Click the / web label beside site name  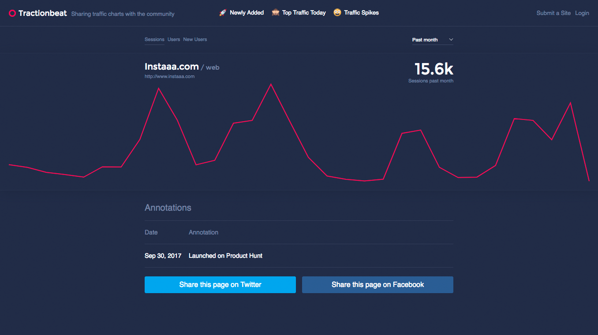point(210,67)
